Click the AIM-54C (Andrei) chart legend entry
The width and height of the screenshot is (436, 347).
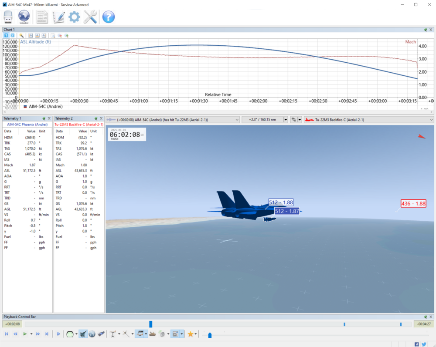pyautogui.click(x=43, y=106)
